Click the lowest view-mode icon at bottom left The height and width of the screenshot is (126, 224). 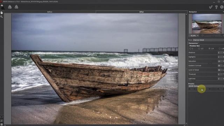coord(1,125)
